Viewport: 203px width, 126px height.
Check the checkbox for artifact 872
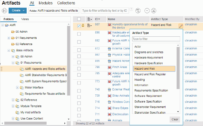[x=79, y=50]
